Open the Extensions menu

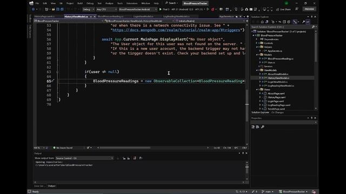[132, 3]
